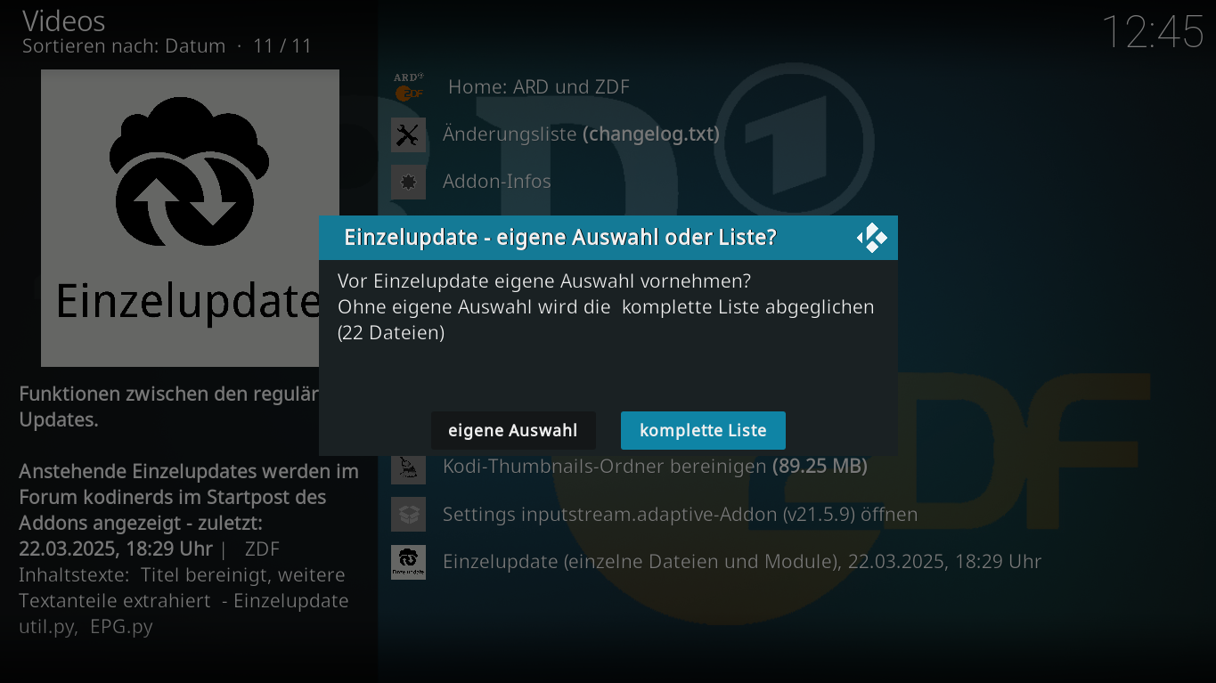Click the 'Sortieren nach: Datum' label
The image size is (1216, 683).
coord(124,45)
